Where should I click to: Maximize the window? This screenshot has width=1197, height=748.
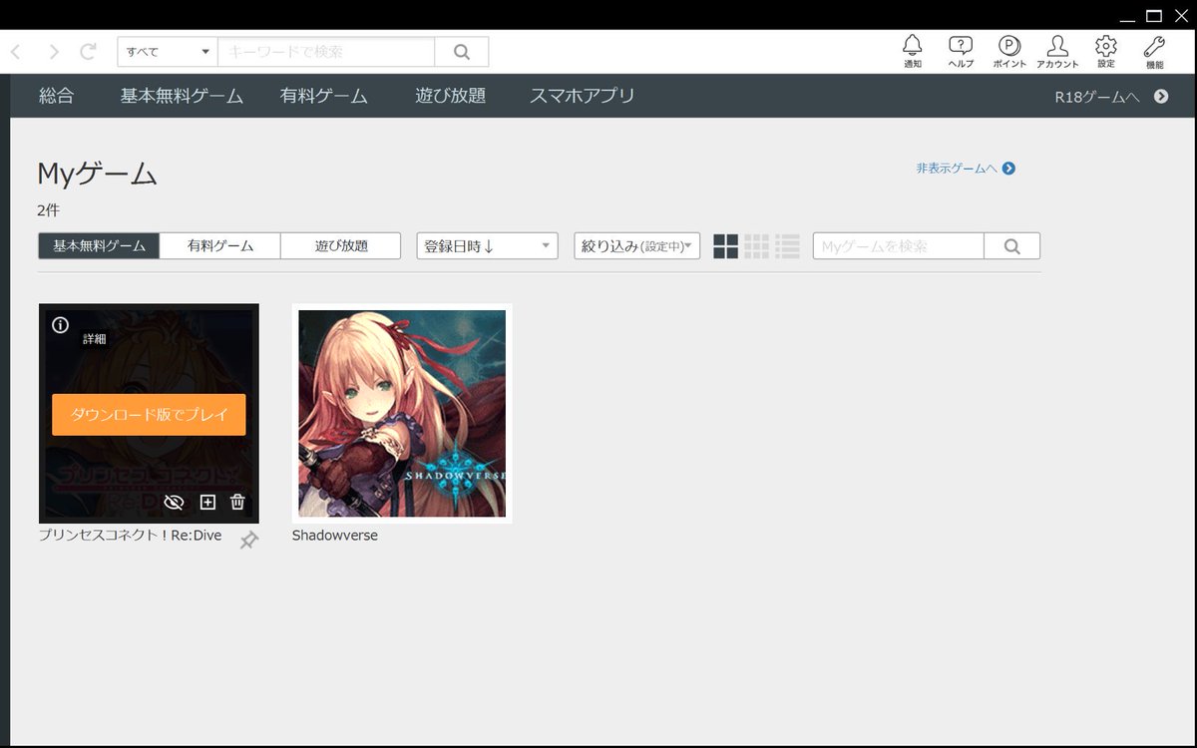(1154, 15)
